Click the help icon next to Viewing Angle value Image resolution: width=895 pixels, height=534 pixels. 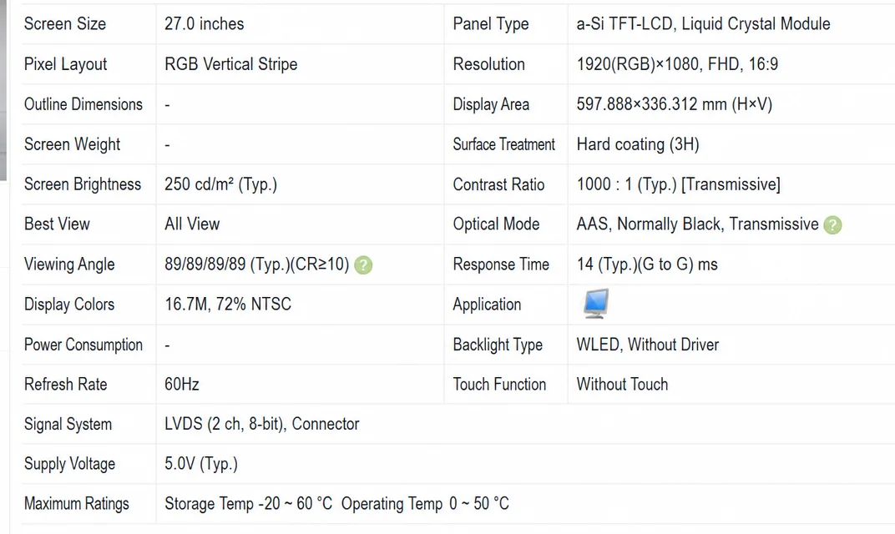coord(363,264)
